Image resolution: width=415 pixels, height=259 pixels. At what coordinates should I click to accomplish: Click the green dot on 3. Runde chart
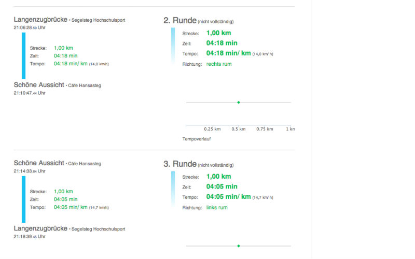[x=239, y=246]
